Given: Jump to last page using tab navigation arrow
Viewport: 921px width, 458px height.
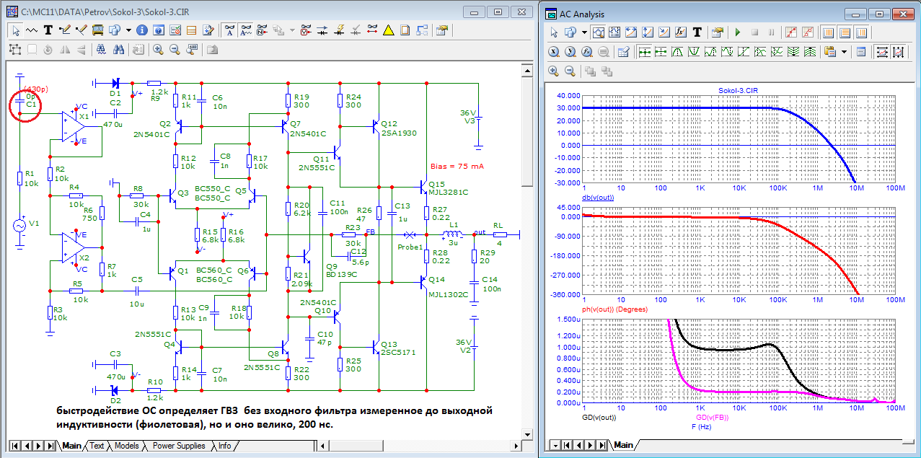Looking at the screenshot, I should pyautogui.click(x=50, y=446).
